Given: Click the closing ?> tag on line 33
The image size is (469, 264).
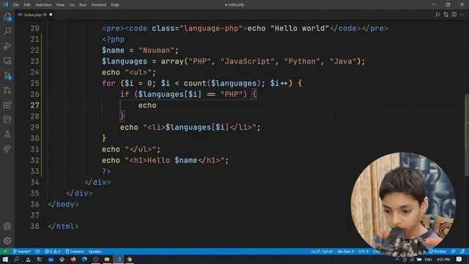Looking at the screenshot, I should point(106,171).
